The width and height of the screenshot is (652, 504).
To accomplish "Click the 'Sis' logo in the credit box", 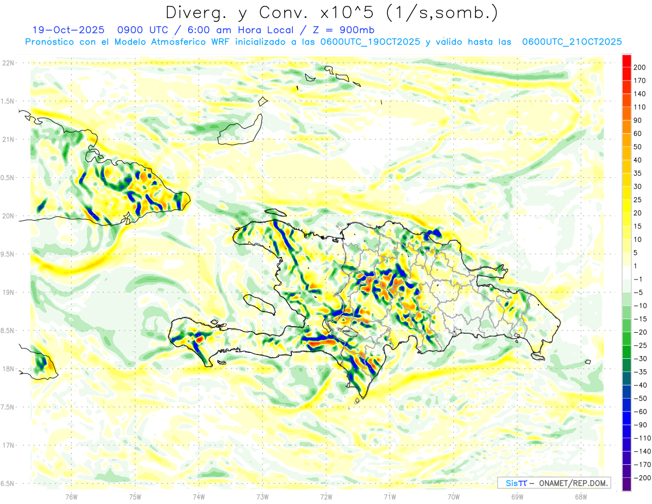I will click(x=512, y=483).
